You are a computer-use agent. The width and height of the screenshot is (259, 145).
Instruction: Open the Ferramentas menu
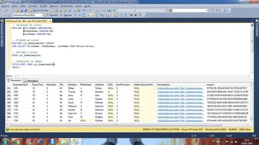66,6
